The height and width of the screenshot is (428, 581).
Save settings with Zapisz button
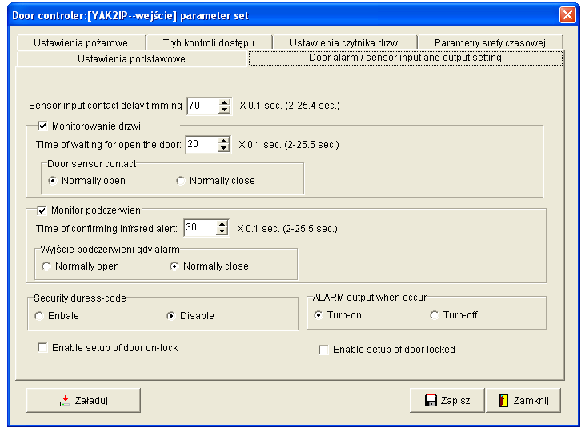coord(447,400)
